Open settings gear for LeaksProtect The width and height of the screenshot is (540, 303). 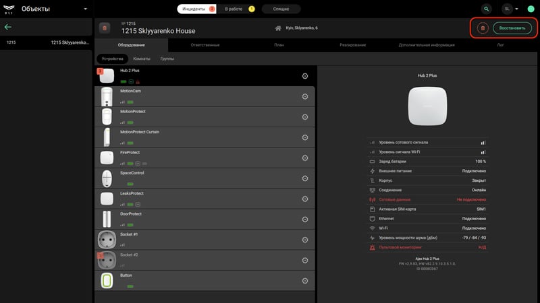pyautogui.click(x=305, y=199)
